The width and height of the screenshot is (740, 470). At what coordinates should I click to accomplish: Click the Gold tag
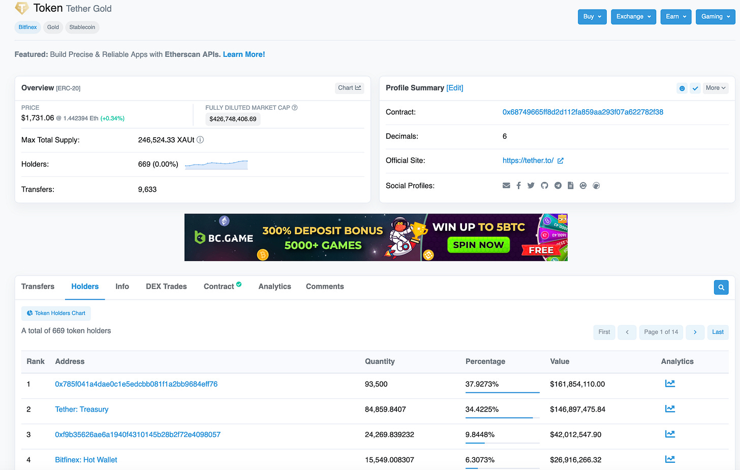pos(53,27)
